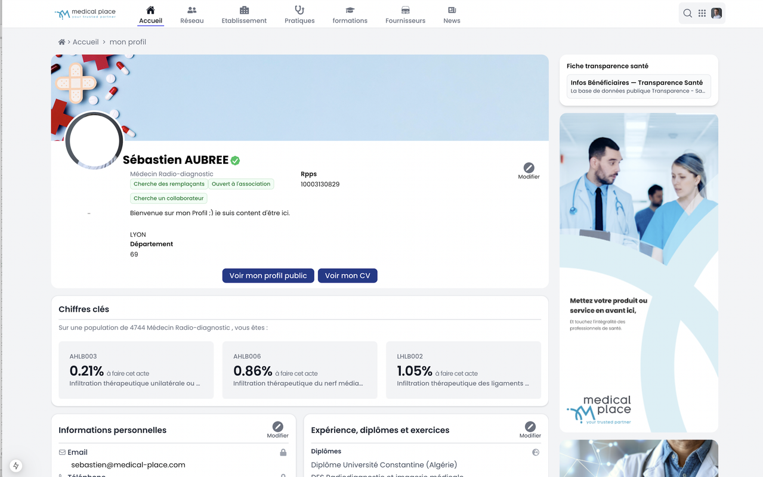Open Infos Bénéficiaires Transparence Santé link
763x477 pixels.
[639, 86]
